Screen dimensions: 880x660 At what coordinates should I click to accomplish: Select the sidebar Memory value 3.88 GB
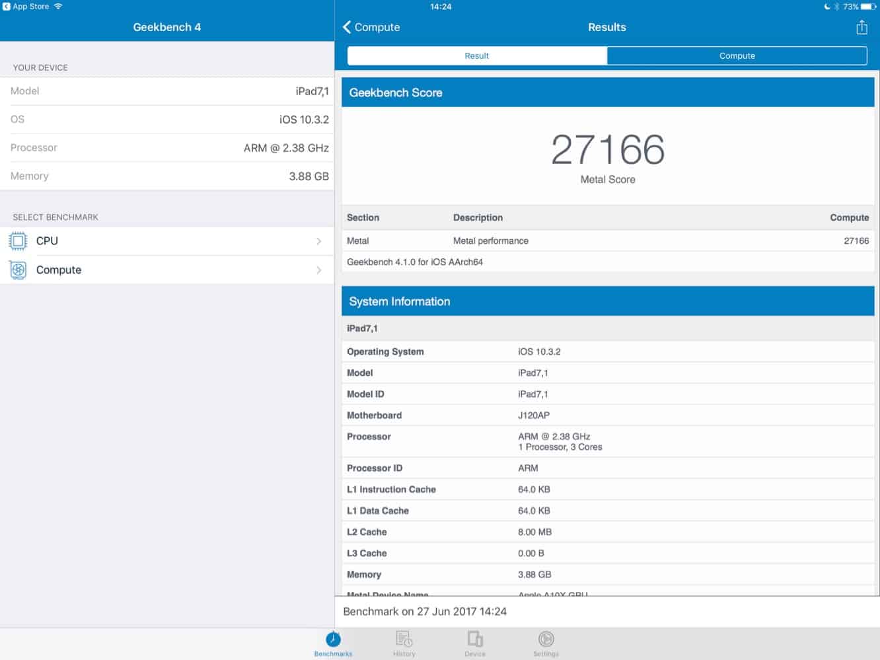click(309, 176)
